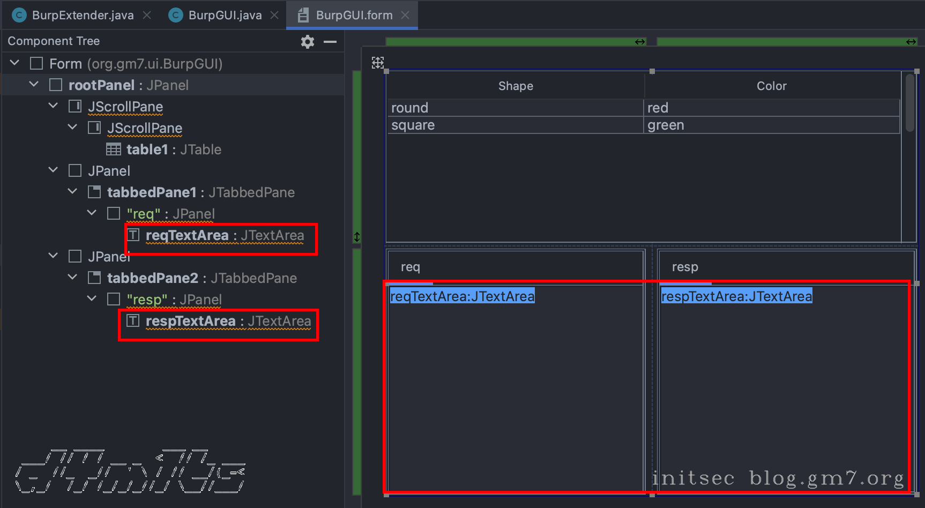Collapse the rootPanel tree node
The height and width of the screenshot is (508, 925).
click(x=34, y=85)
